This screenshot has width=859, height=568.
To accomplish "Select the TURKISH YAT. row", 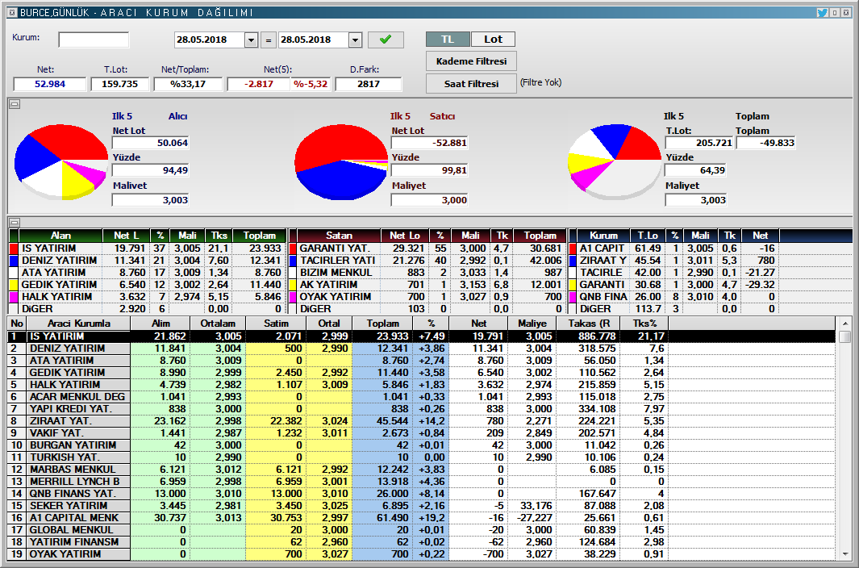I will [421, 457].
